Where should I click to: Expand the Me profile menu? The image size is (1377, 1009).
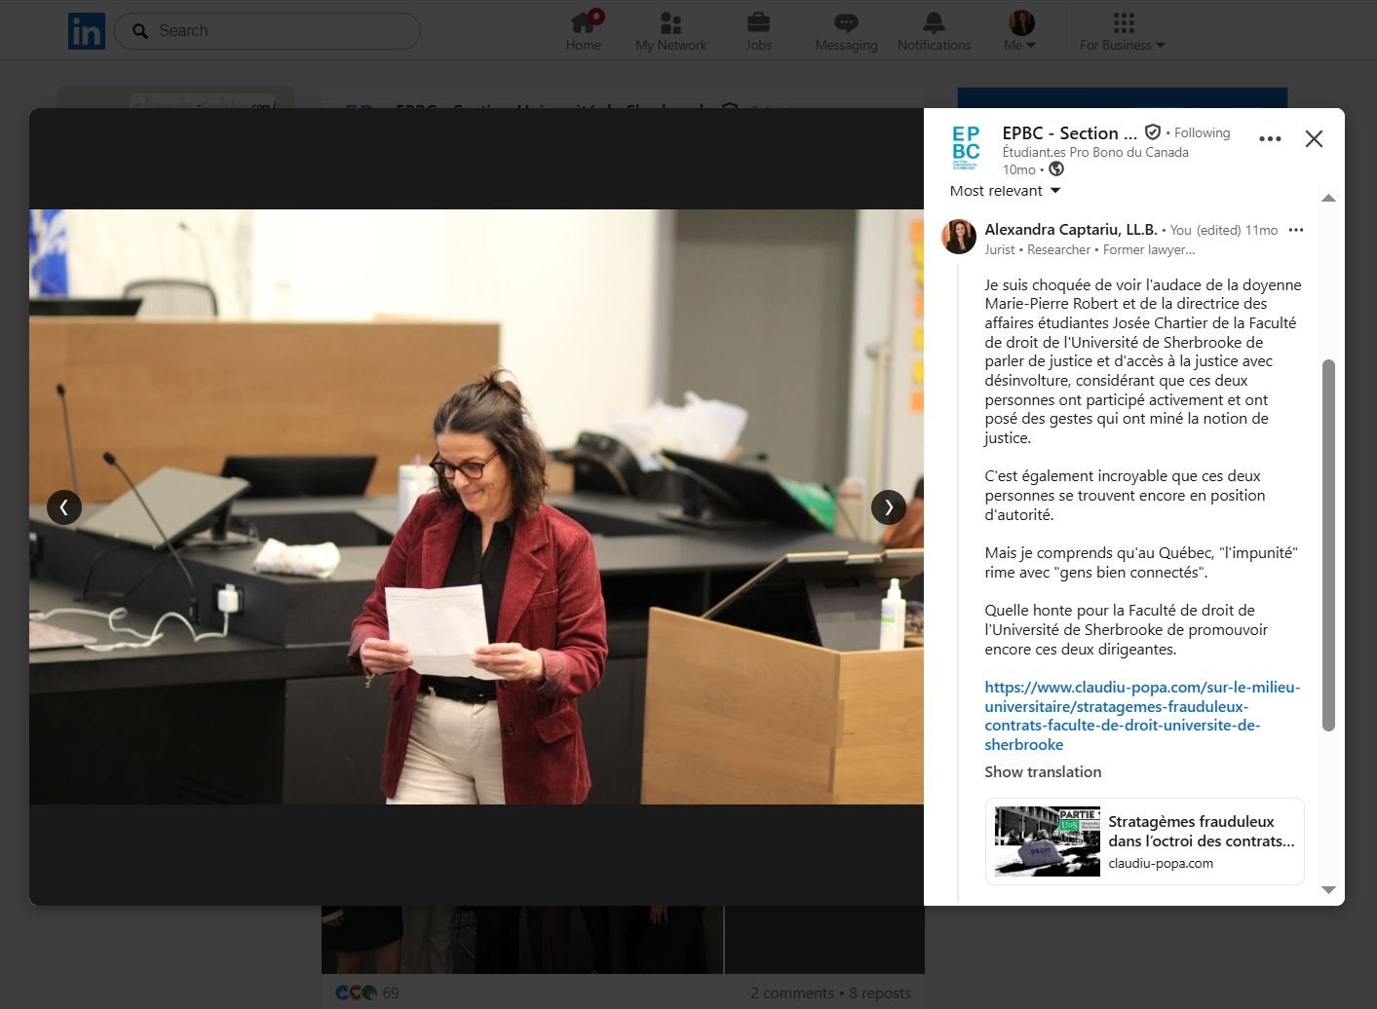pyautogui.click(x=1020, y=31)
